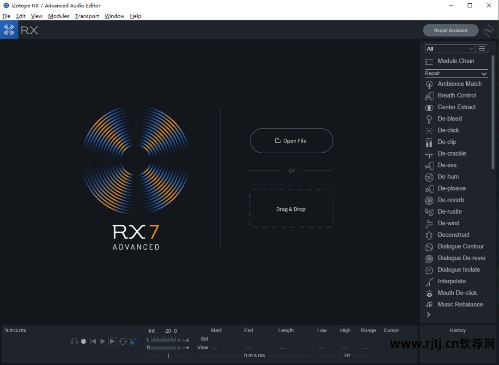Select the De-clip module icon
Screen dimensions: 499x365
429,142
